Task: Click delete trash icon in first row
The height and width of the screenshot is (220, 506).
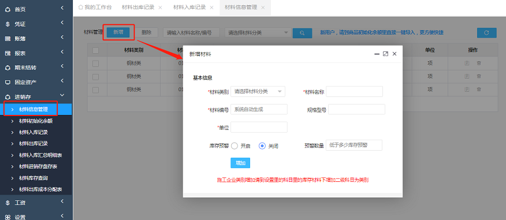Action: (x=479, y=63)
